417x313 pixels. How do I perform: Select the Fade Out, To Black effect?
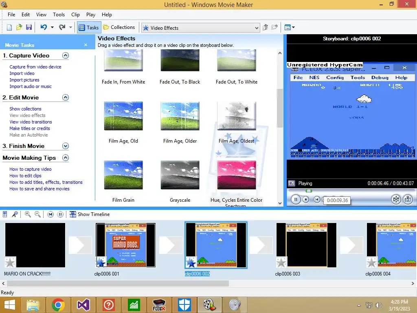tap(180, 61)
